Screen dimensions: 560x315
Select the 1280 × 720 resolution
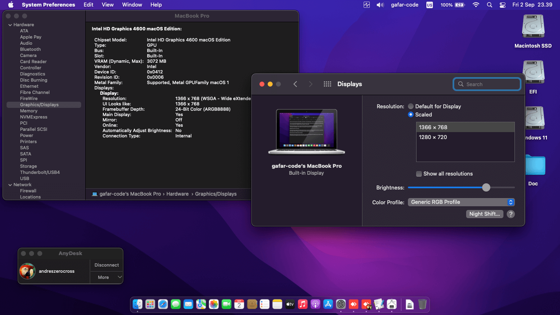pos(465,137)
